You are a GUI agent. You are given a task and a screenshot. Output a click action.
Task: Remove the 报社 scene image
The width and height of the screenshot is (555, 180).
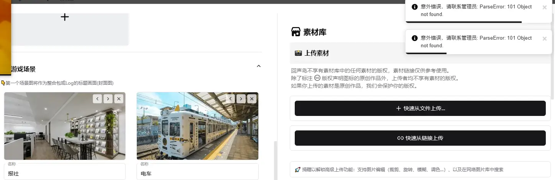pos(119,99)
